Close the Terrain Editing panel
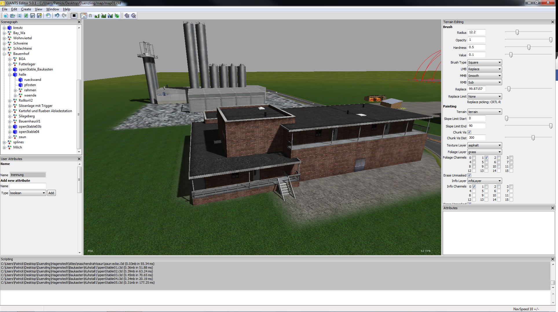This screenshot has width=558, height=312. pos(553,22)
